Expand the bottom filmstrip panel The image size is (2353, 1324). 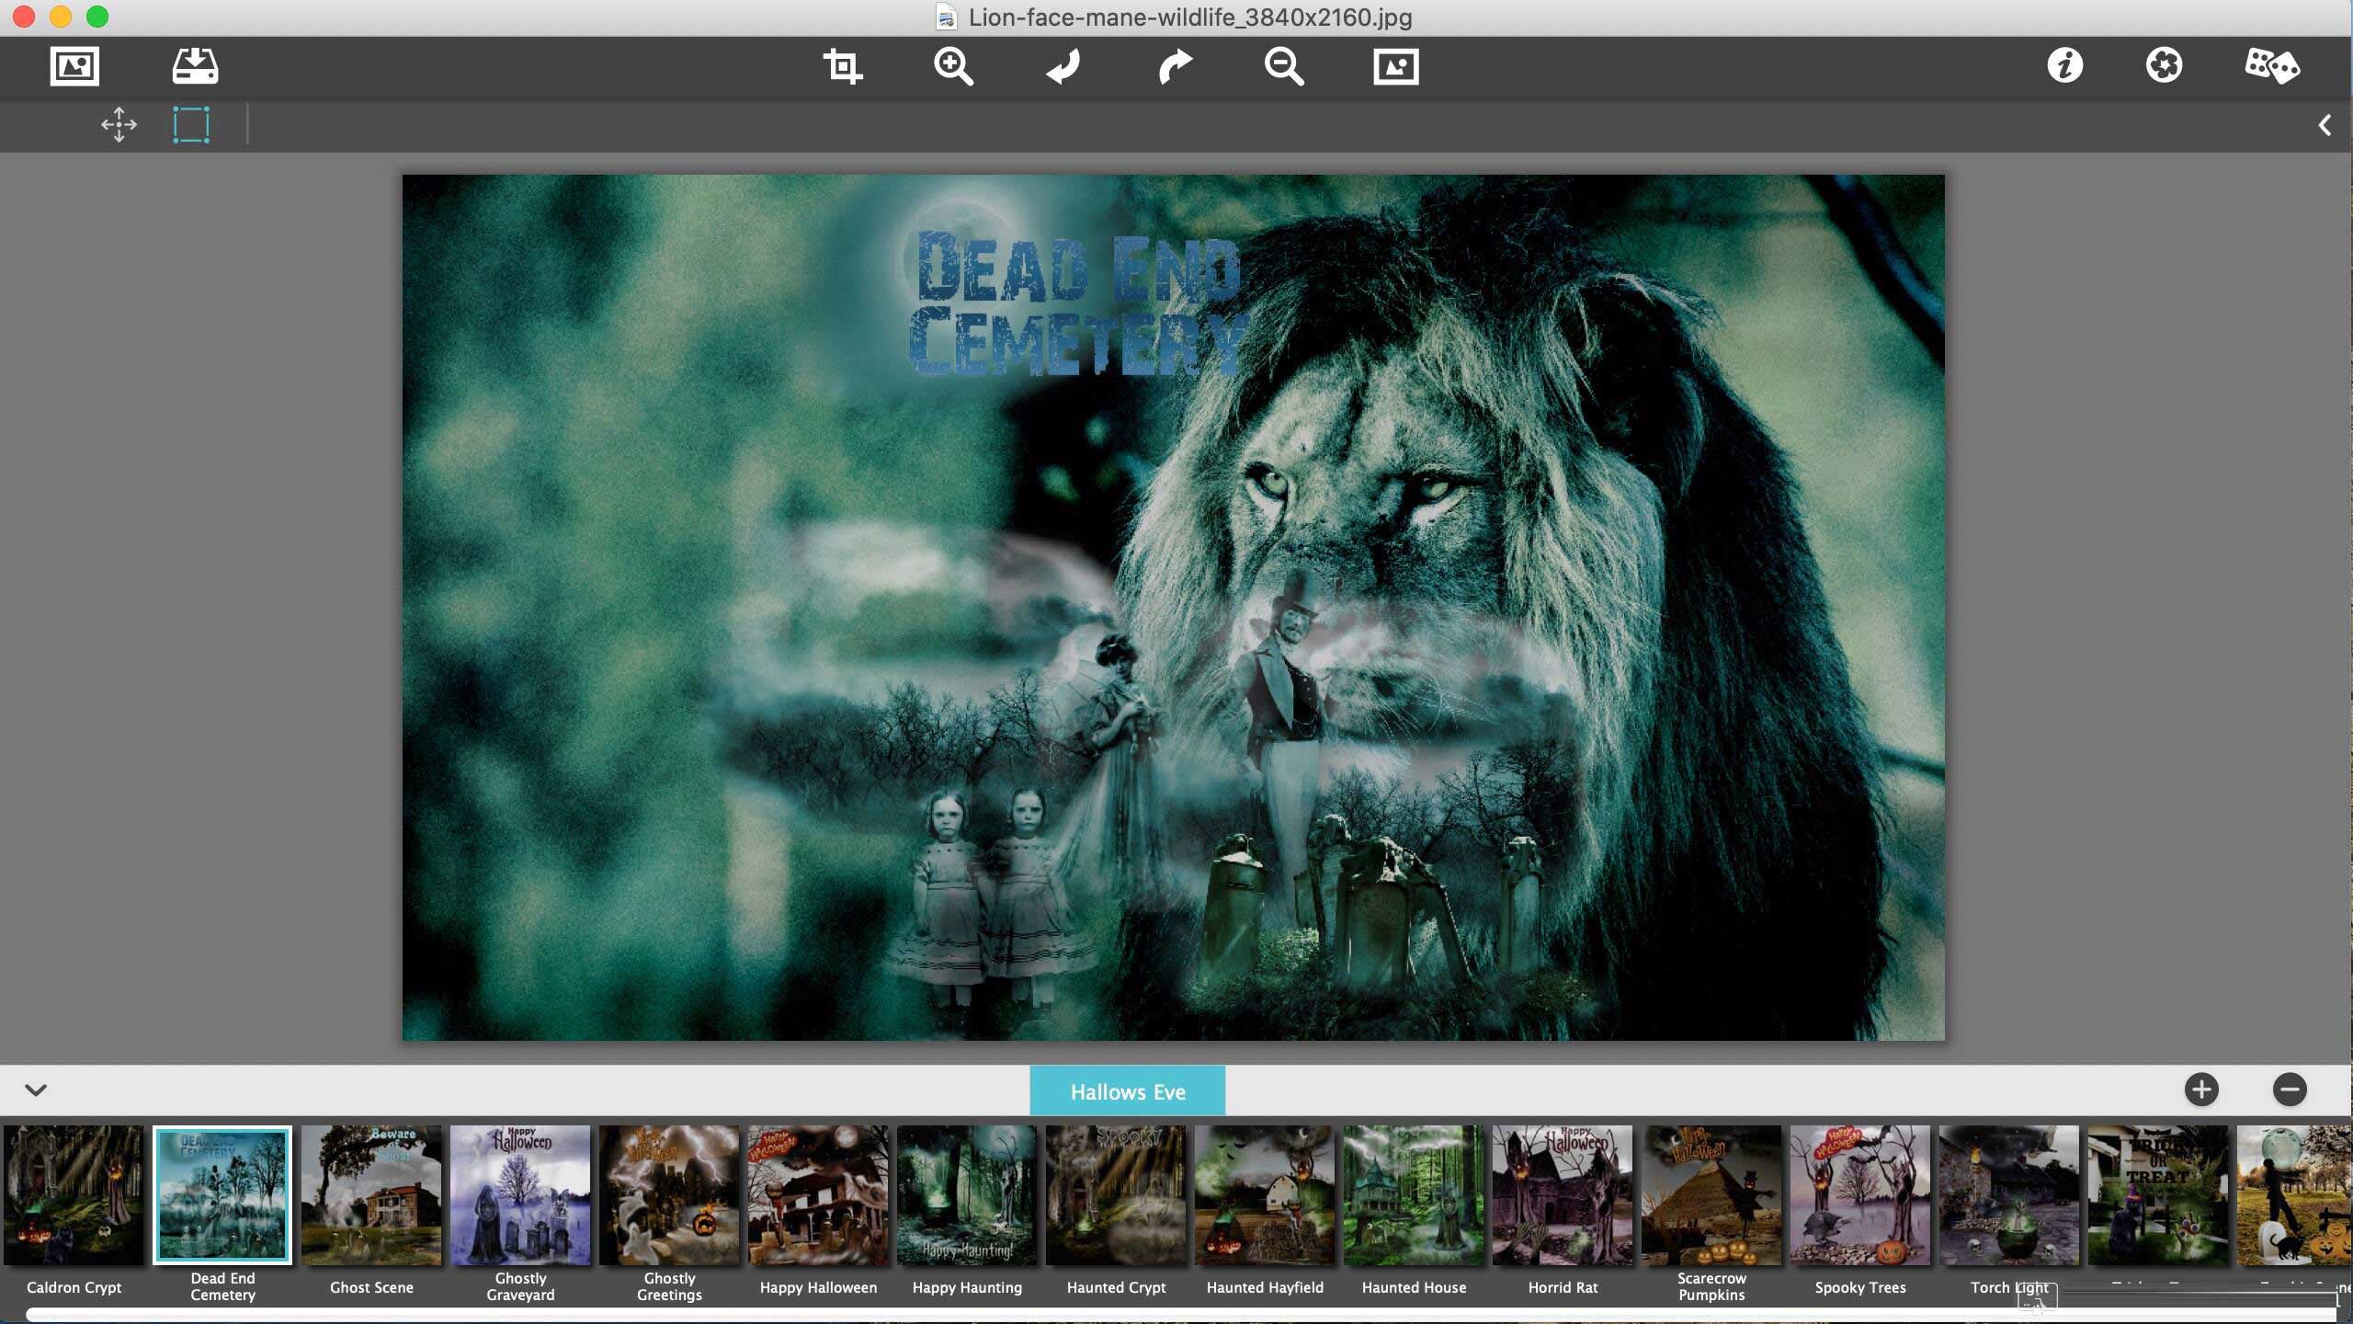point(36,1088)
